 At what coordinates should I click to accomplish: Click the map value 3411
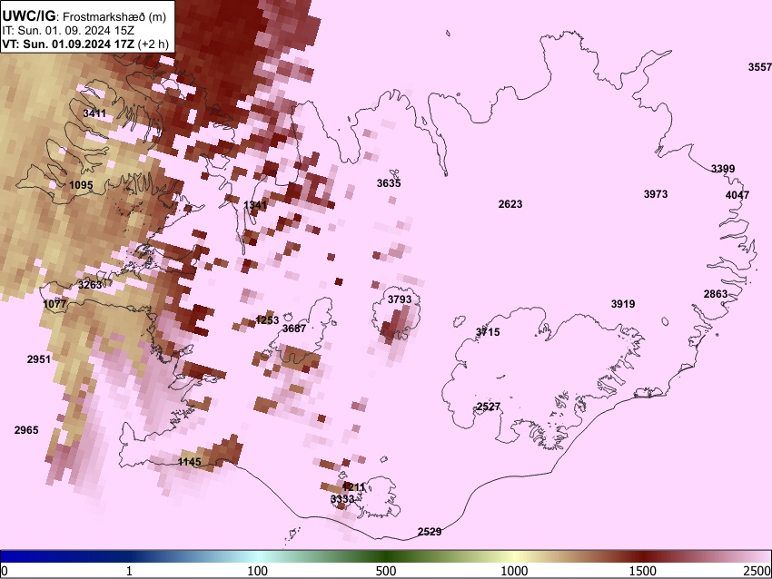click(94, 113)
